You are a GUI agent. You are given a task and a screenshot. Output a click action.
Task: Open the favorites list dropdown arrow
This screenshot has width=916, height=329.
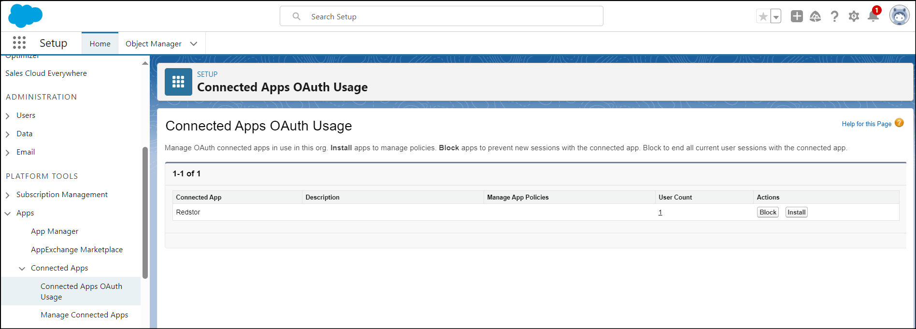tap(776, 16)
